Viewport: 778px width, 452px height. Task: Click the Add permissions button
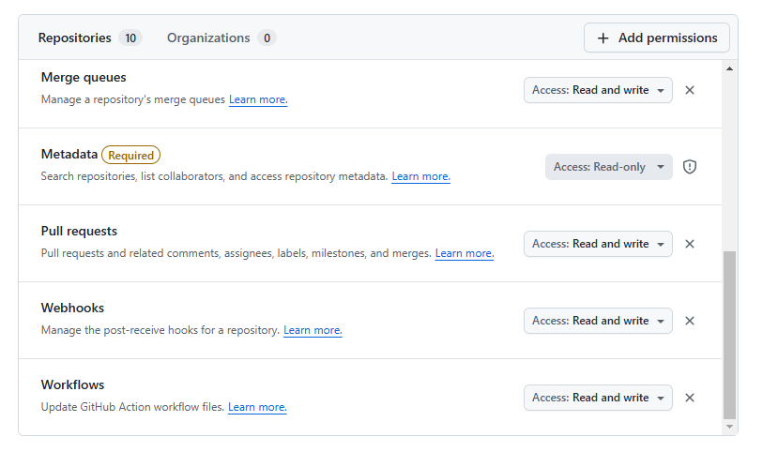(656, 38)
